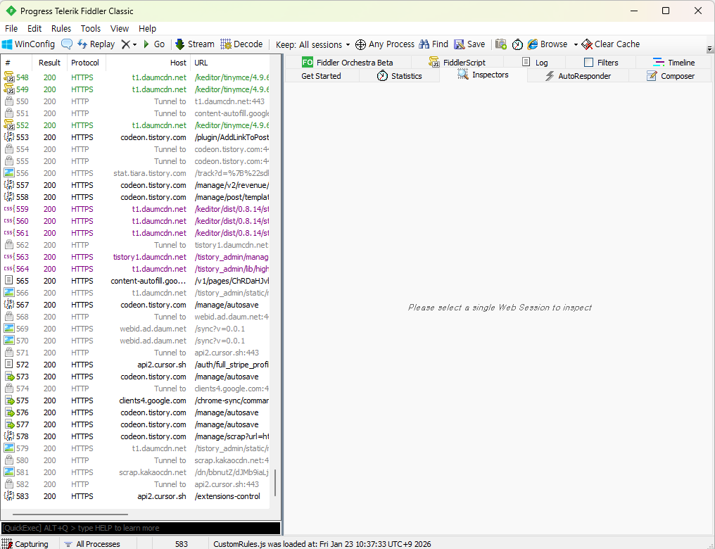Click the QuickExec command input box
This screenshot has height=549, width=715.
pos(141,528)
